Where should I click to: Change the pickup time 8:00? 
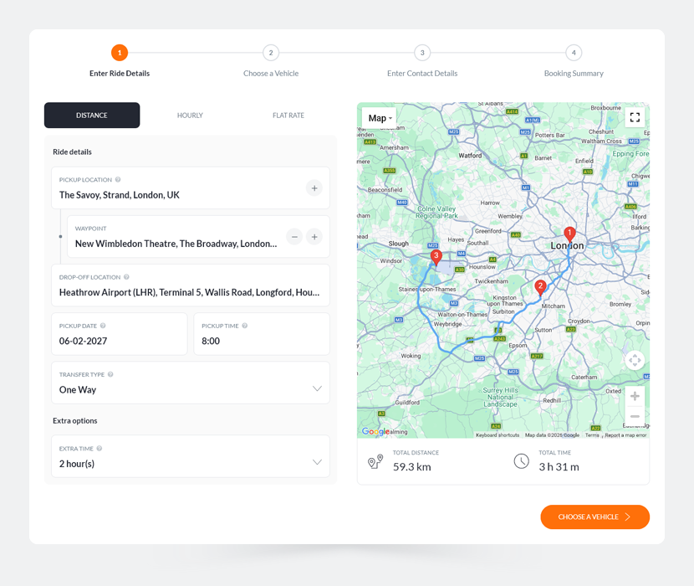pos(262,334)
